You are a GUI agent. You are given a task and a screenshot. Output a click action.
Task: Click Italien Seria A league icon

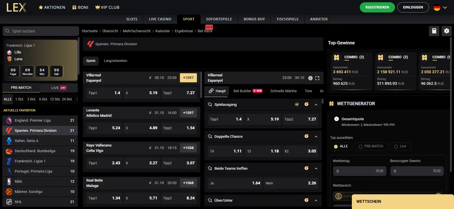click(9, 141)
